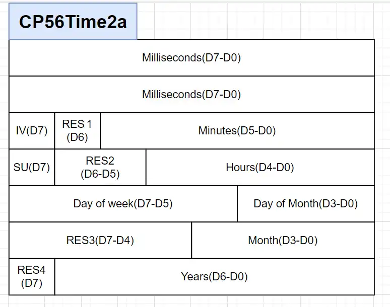Select the SU(D7) cell
The height and width of the screenshot is (307, 390).
32,167
